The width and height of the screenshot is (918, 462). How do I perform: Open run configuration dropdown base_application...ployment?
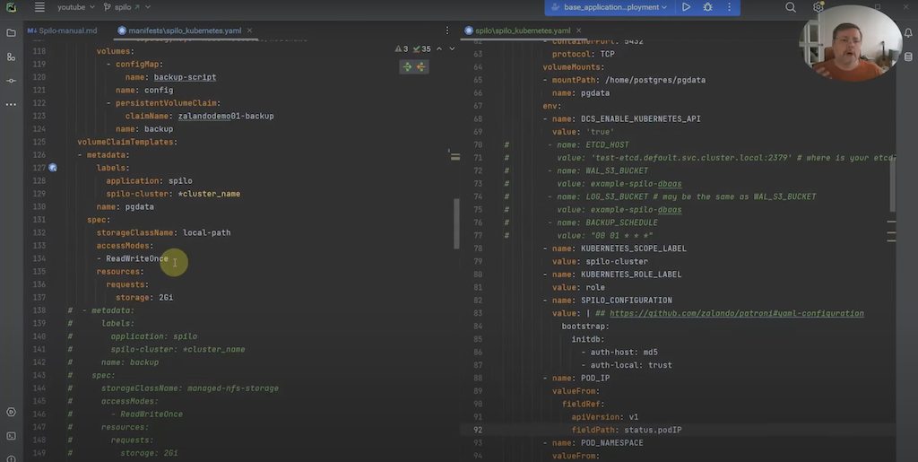tap(609, 7)
